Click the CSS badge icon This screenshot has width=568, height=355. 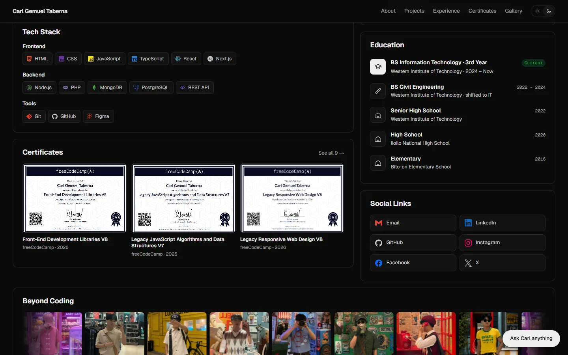(x=62, y=59)
